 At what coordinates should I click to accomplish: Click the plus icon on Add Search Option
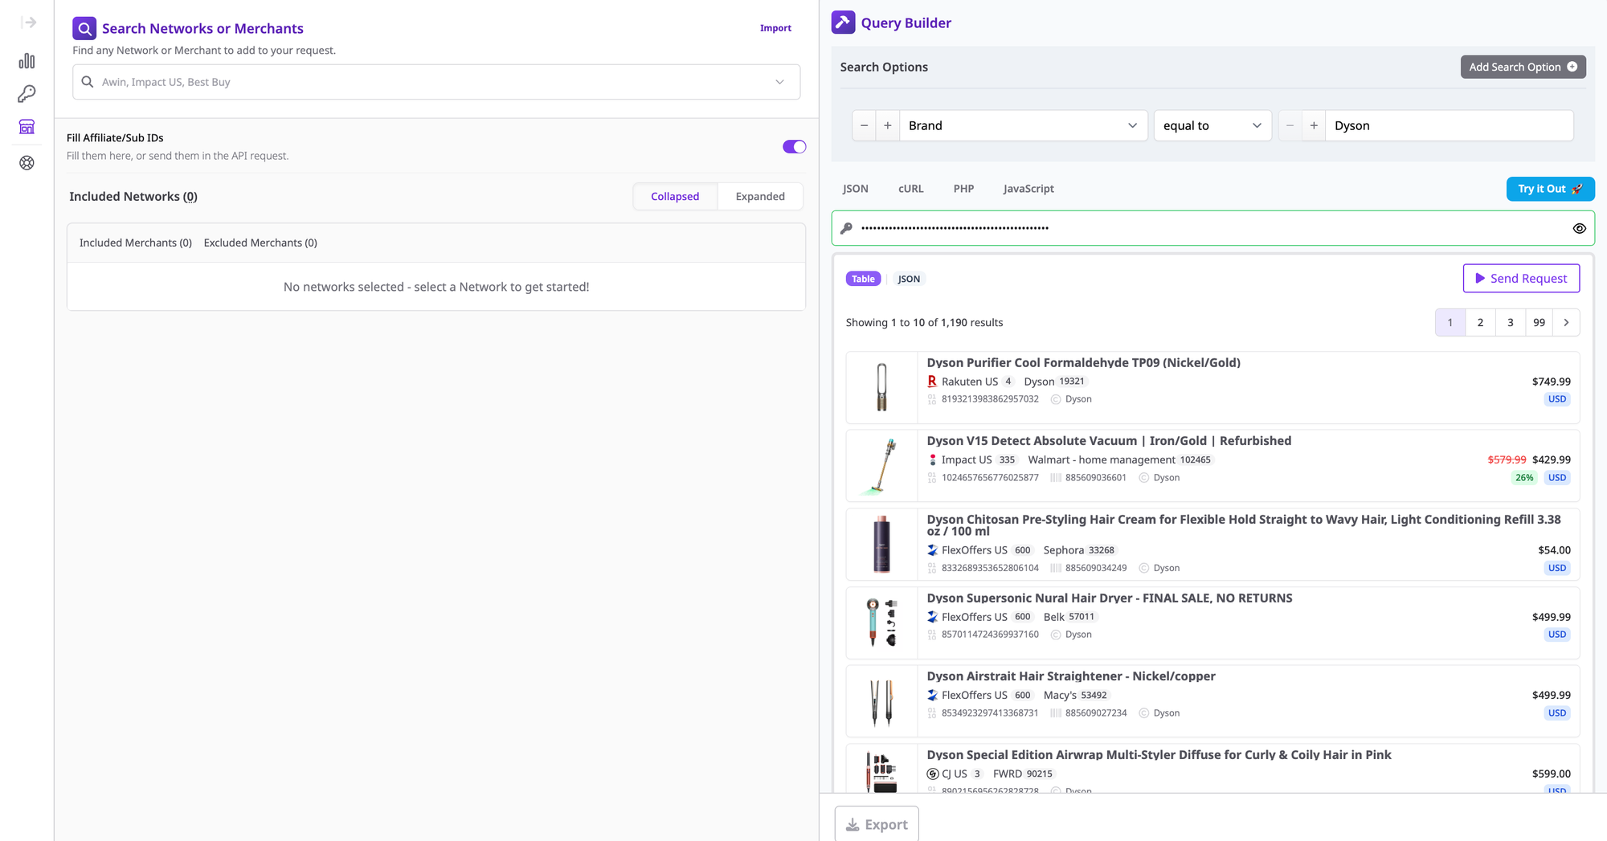[1572, 67]
